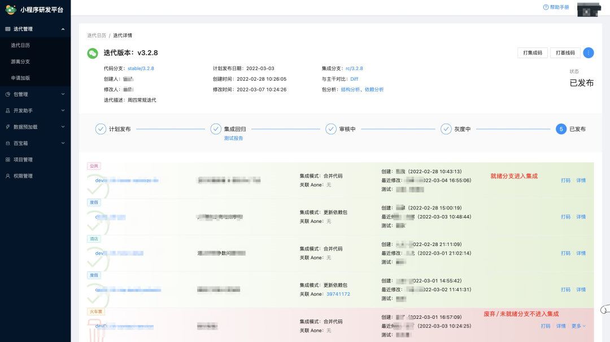Open 百宝箱 using its toolbox icon
Screen dimensions: 610x342
pos(7,143)
